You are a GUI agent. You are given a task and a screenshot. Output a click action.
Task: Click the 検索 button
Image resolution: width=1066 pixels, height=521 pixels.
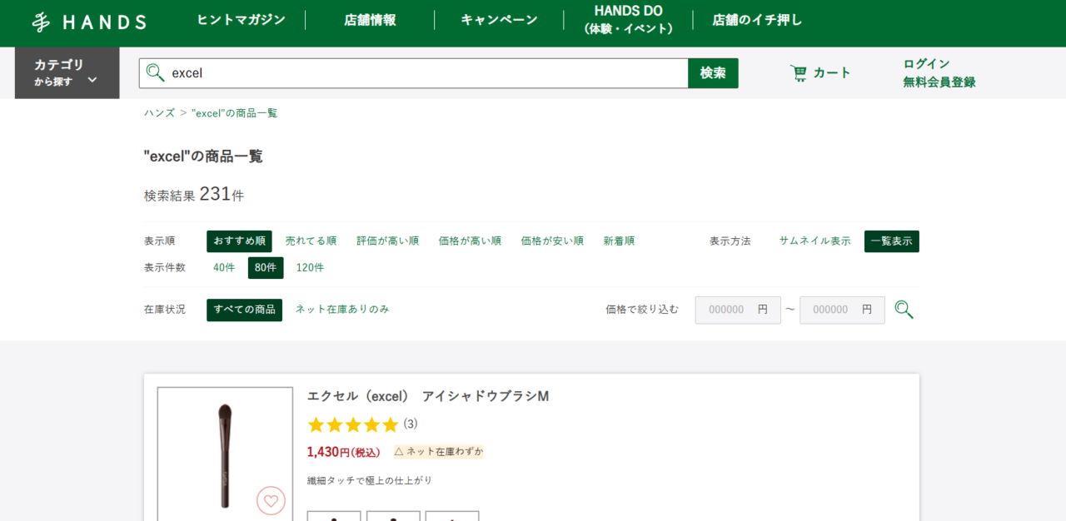(x=713, y=73)
